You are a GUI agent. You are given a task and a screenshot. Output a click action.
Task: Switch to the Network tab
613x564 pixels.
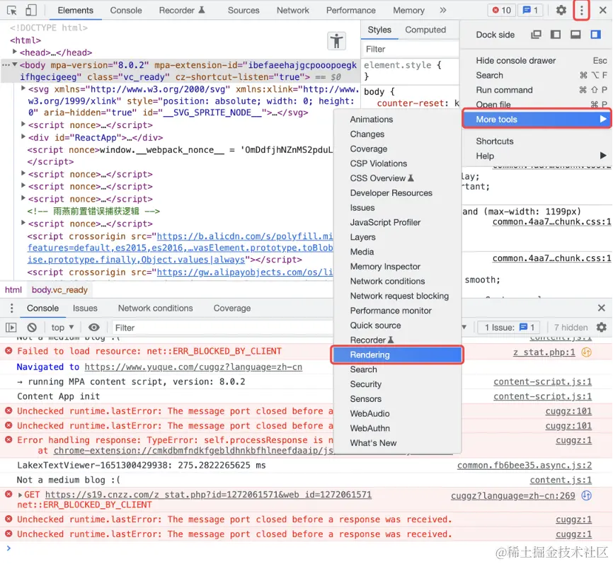click(x=293, y=10)
